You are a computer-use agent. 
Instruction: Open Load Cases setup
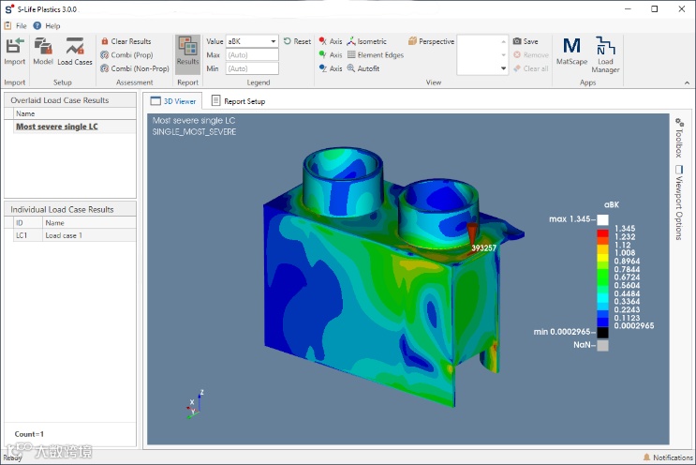75,52
